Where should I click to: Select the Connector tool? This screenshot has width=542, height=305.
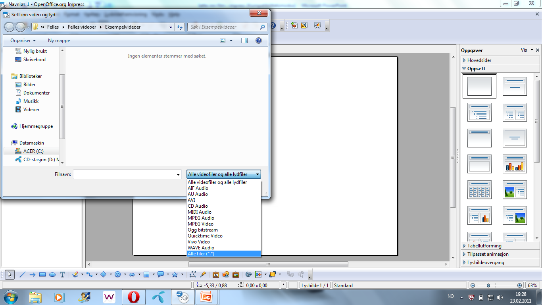89,274
